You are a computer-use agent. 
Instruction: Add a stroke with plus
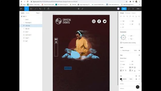[139, 84]
